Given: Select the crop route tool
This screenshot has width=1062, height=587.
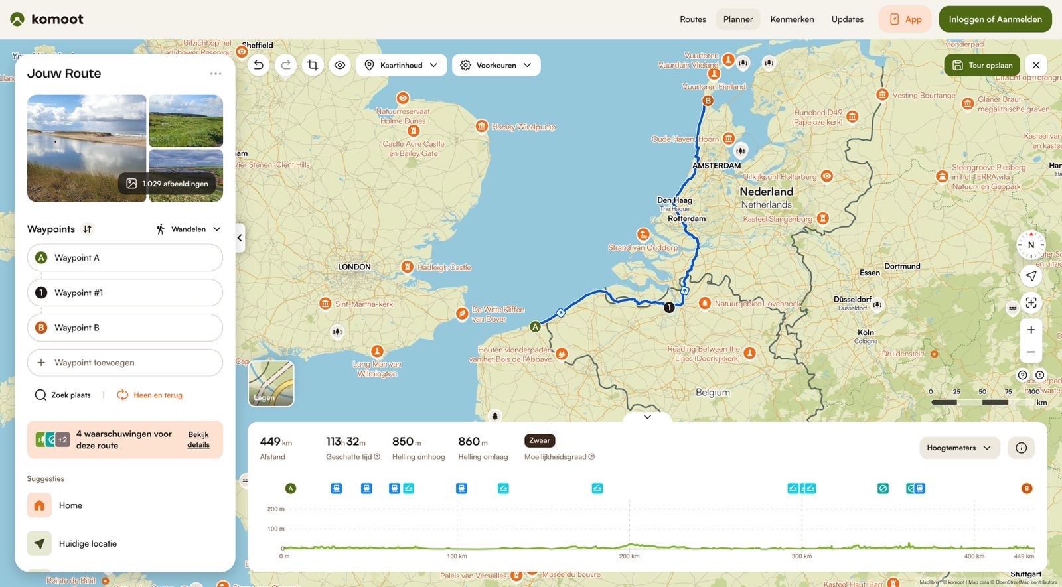Looking at the screenshot, I should 313,65.
